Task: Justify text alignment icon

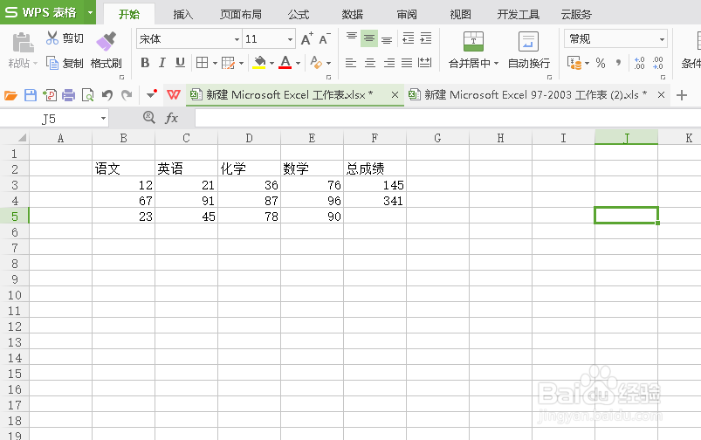Action: pyautogui.click(x=407, y=63)
